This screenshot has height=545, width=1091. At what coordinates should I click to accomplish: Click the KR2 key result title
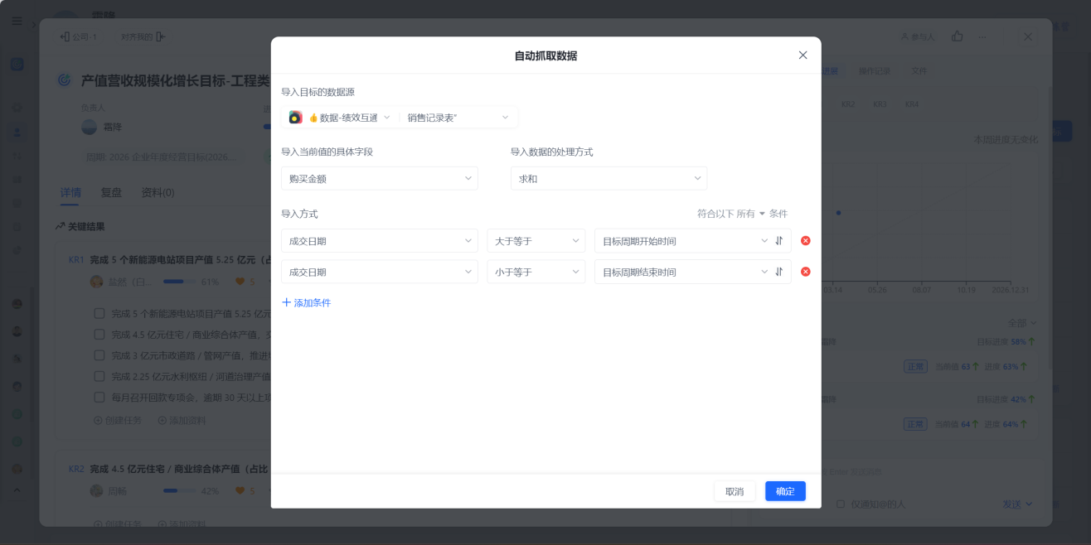pos(179,469)
